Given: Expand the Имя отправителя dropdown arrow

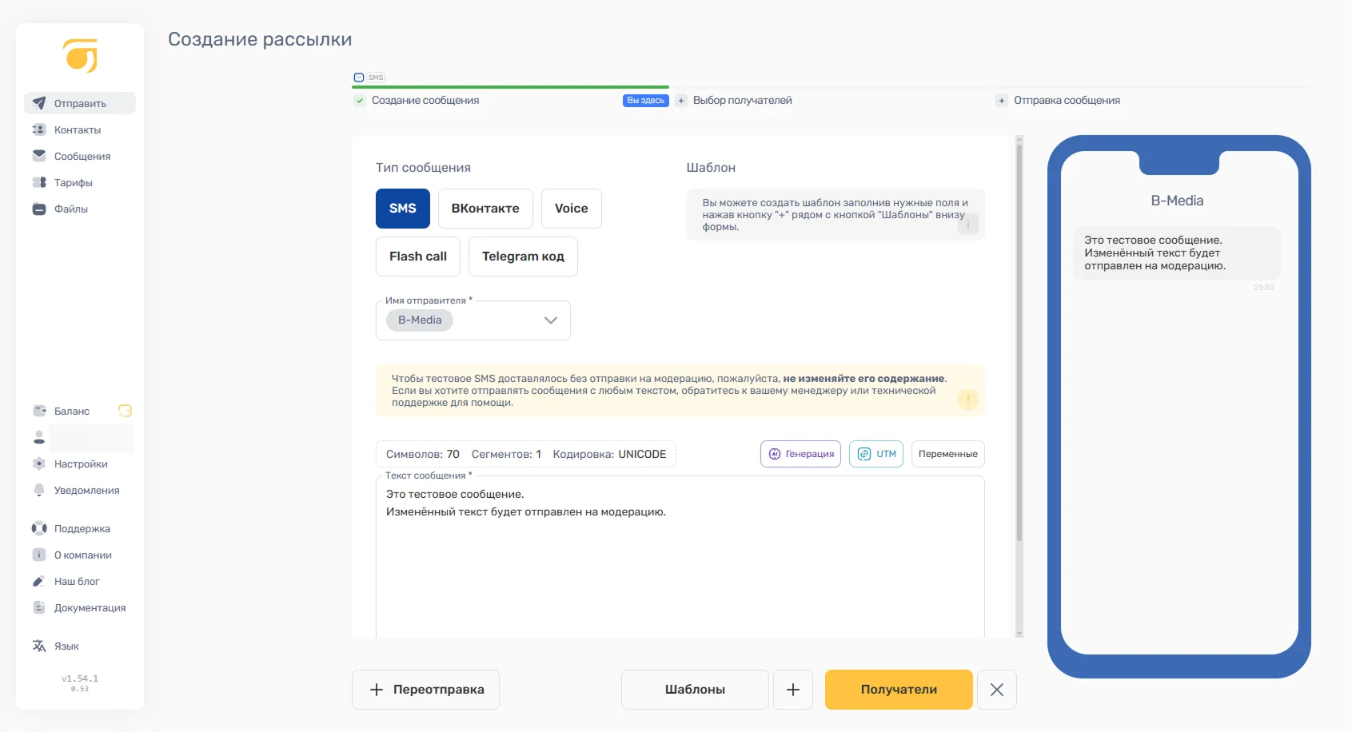Looking at the screenshot, I should click(550, 320).
